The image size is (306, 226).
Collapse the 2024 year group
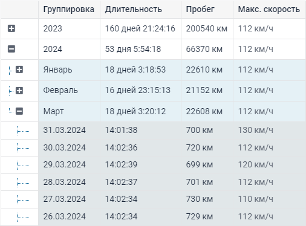coord(11,49)
